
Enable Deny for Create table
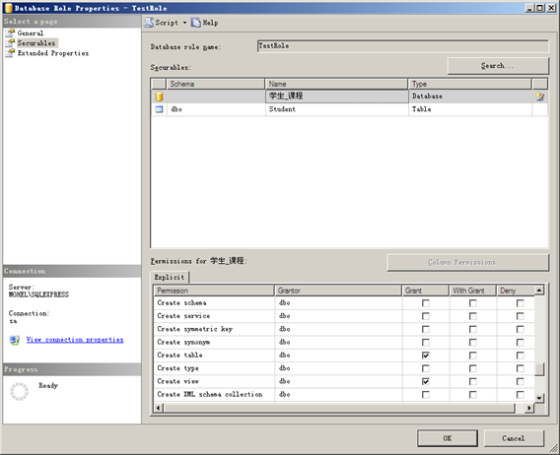(x=520, y=356)
